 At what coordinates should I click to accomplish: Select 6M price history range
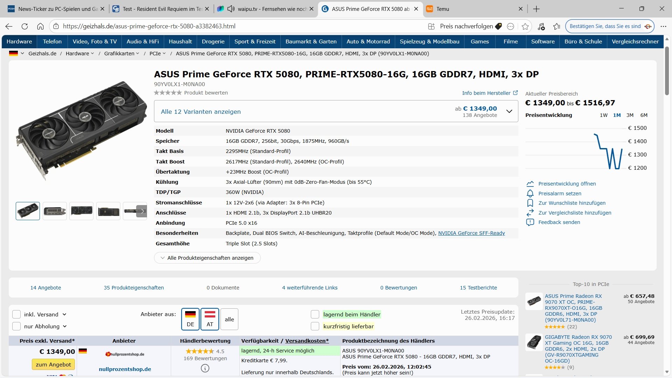click(644, 115)
